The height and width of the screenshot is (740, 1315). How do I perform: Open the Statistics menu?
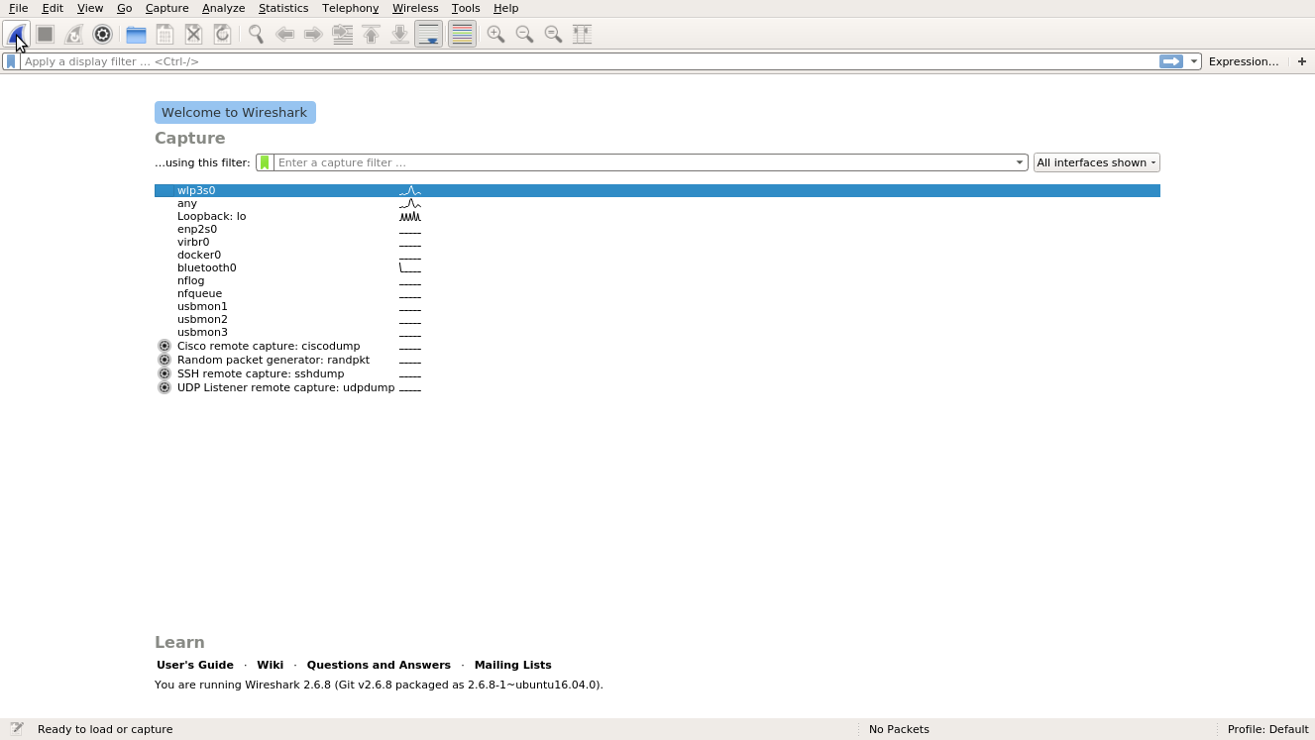click(x=283, y=8)
